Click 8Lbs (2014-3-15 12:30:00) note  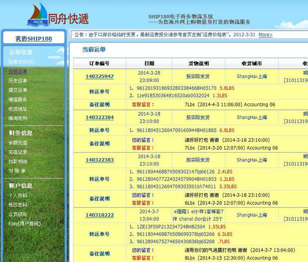click(231, 258)
